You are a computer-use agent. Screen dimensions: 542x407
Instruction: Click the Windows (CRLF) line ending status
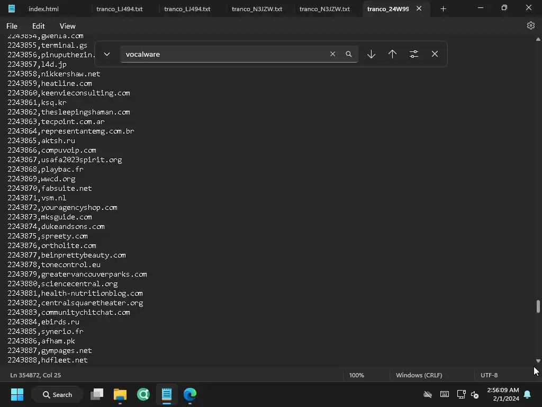pos(419,375)
